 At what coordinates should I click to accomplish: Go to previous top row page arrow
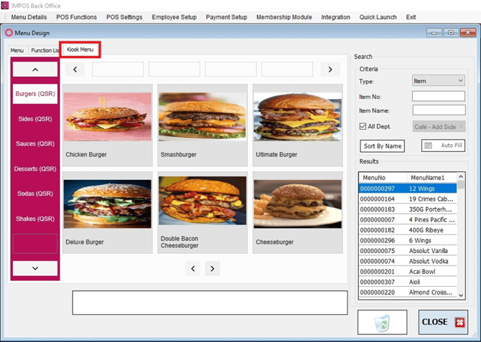point(75,70)
